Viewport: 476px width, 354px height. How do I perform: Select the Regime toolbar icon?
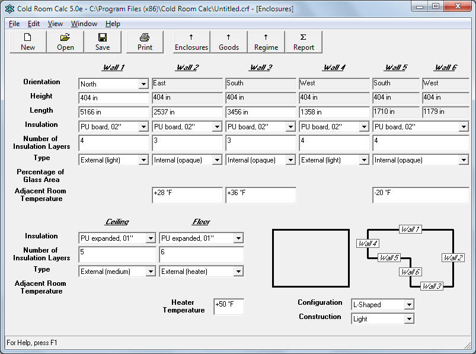pyautogui.click(x=266, y=42)
